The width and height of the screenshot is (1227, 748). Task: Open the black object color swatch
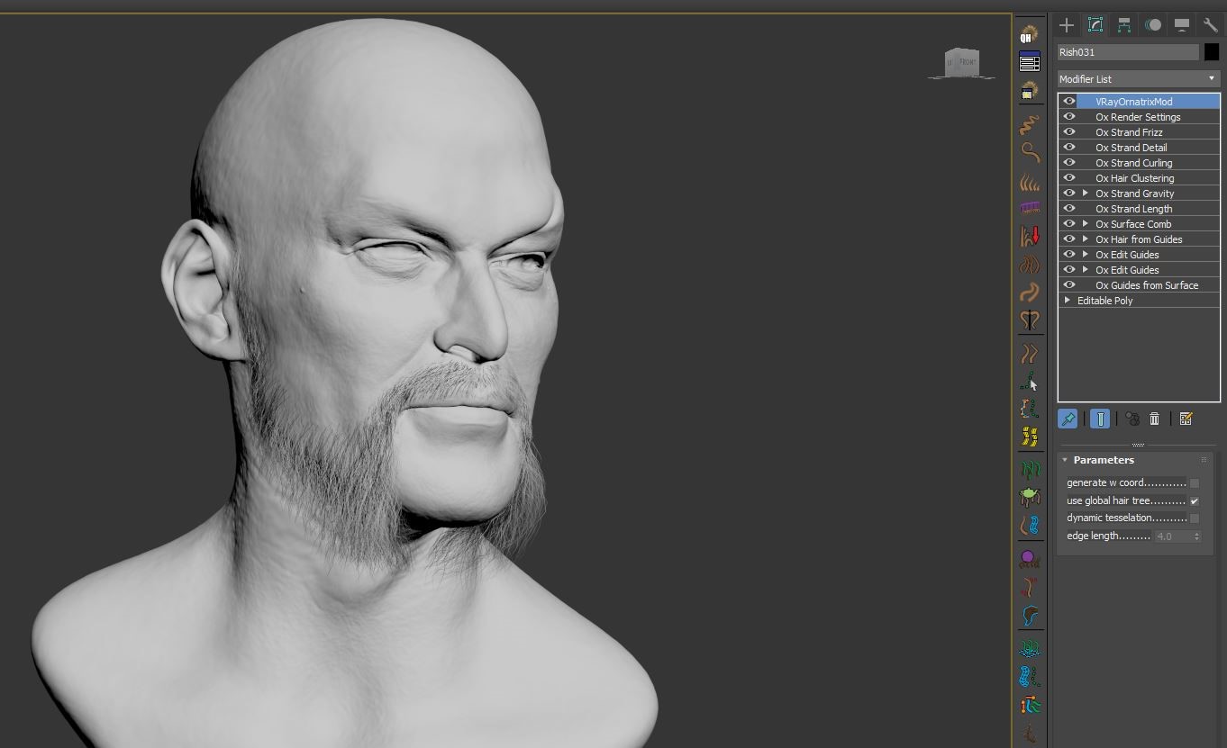(x=1212, y=52)
